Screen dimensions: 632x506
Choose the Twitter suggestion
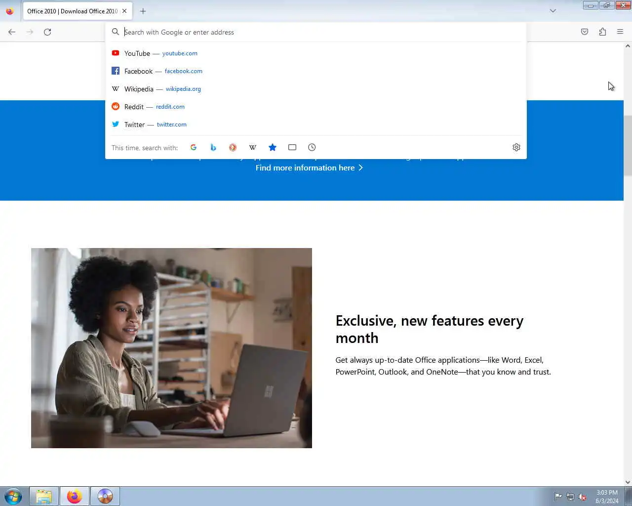click(316, 125)
